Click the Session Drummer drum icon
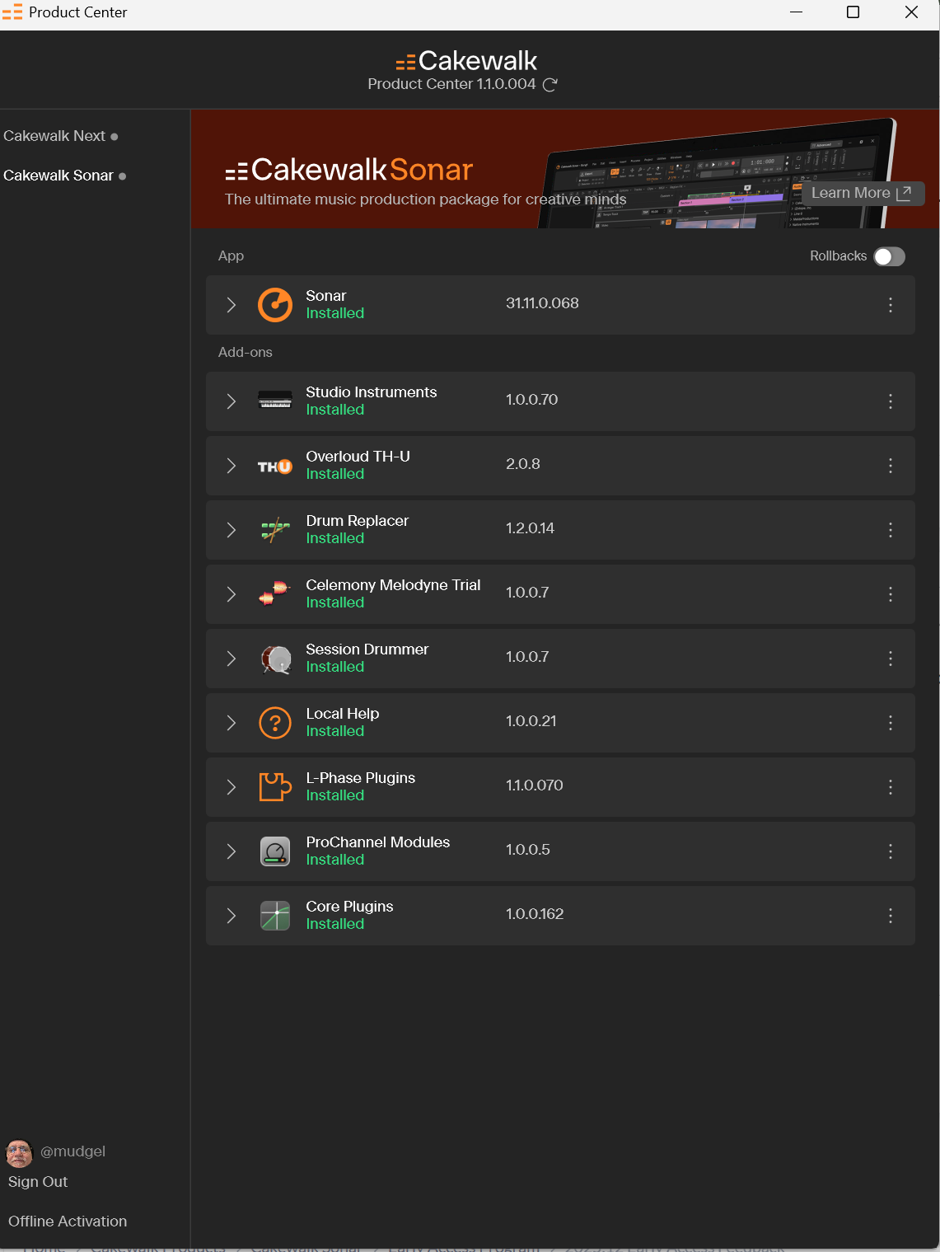Screen dimensions: 940x1252 [275, 659]
